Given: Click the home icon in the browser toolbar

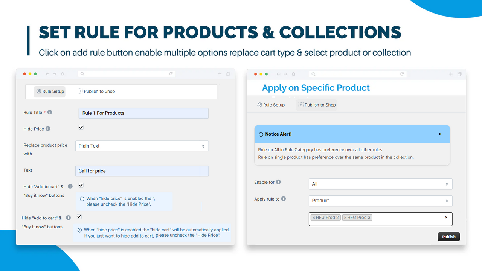Looking at the screenshot, I should coord(63,73).
